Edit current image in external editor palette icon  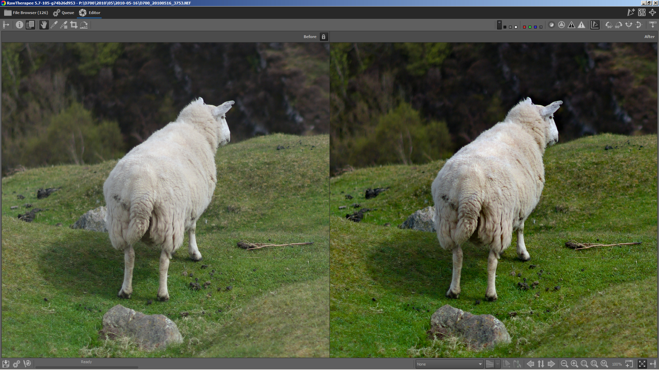27,364
